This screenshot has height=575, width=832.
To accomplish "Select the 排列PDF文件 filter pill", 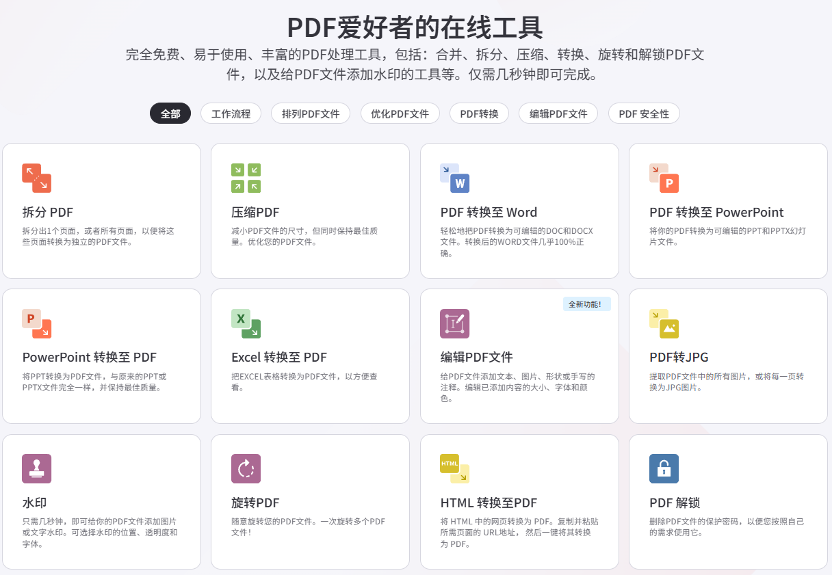I will (x=310, y=113).
